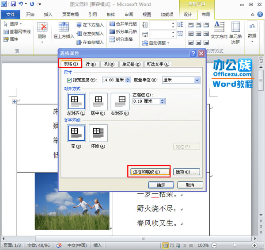This screenshot has height=250, width=265.
Task: Select Left alignment (左对齐) option
Action: click(76, 101)
